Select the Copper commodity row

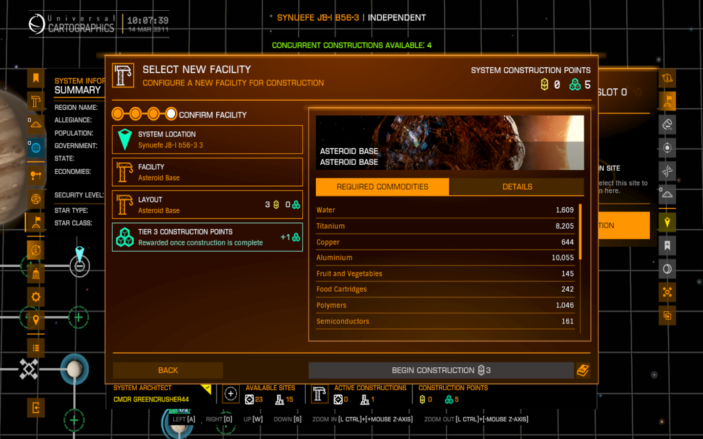point(445,242)
